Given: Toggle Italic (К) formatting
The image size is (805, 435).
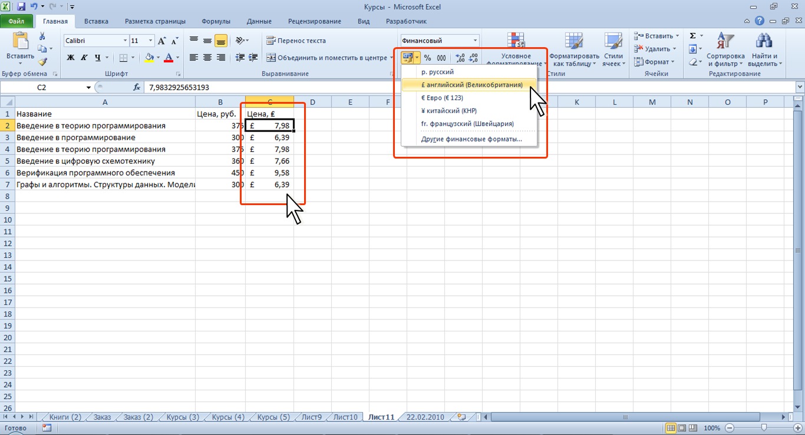Looking at the screenshot, I should click(84, 58).
